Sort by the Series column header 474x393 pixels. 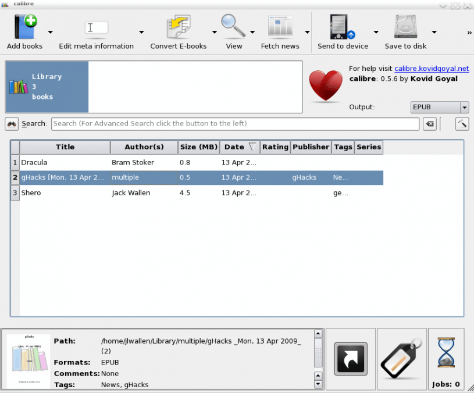coord(369,147)
